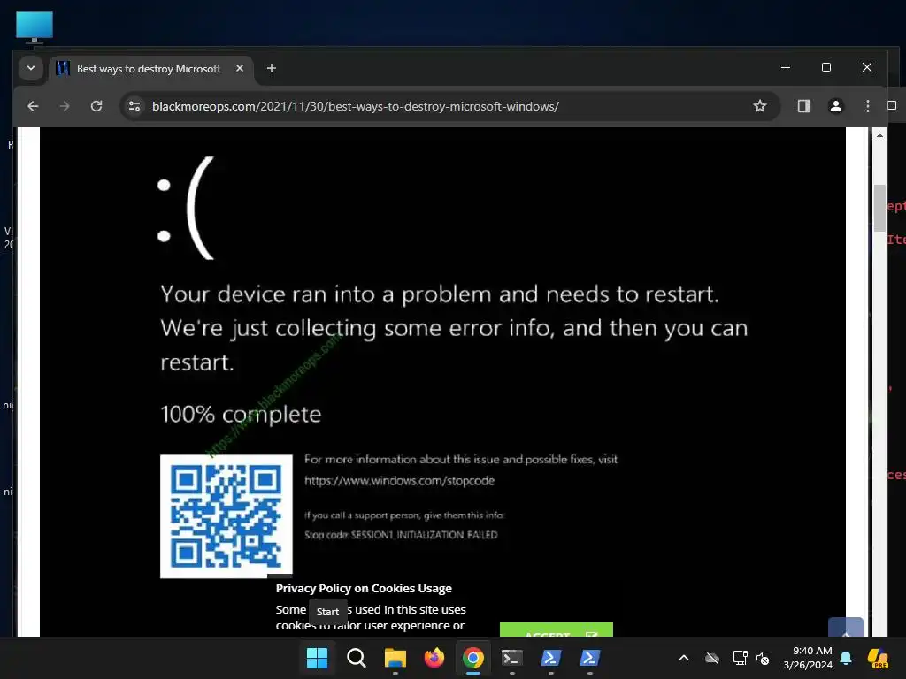Click the page vertical scrollbar thumb
This screenshot has height=679, width=906.
point(879,208)
